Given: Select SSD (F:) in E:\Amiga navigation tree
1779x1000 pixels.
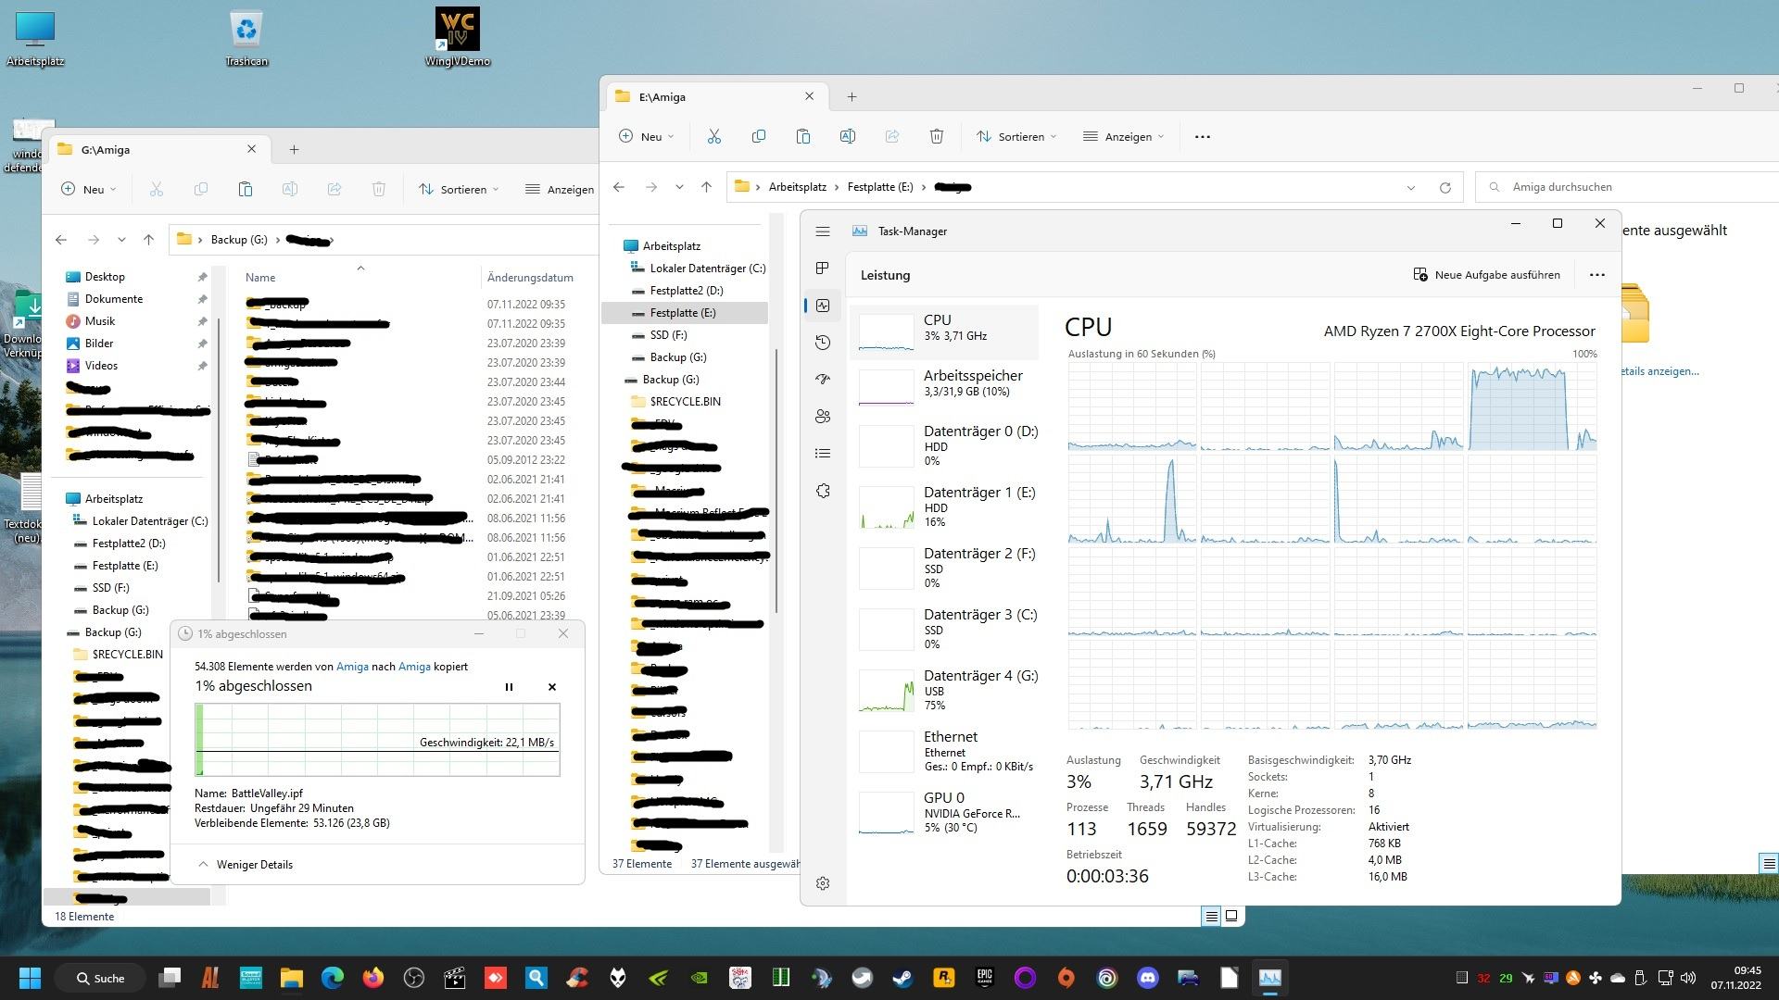Looking at the screenshot, I should tap(668, 335).
